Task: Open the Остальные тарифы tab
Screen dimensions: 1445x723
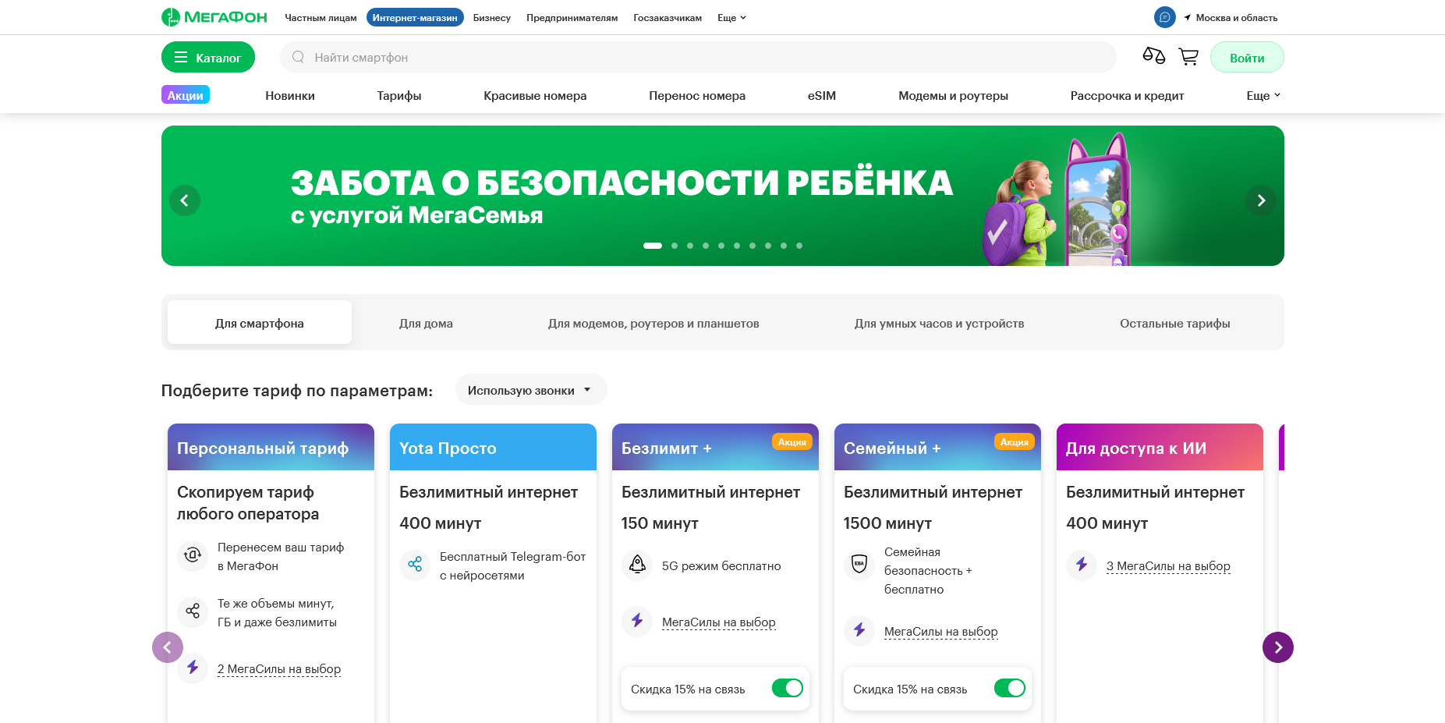Action: 1175,323
